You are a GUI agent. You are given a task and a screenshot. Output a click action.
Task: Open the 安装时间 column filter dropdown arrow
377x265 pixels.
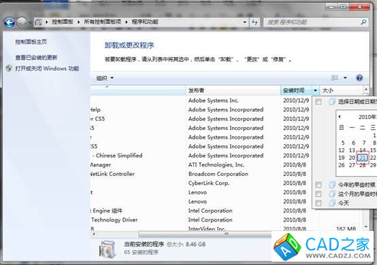click(x=316, y=90)
